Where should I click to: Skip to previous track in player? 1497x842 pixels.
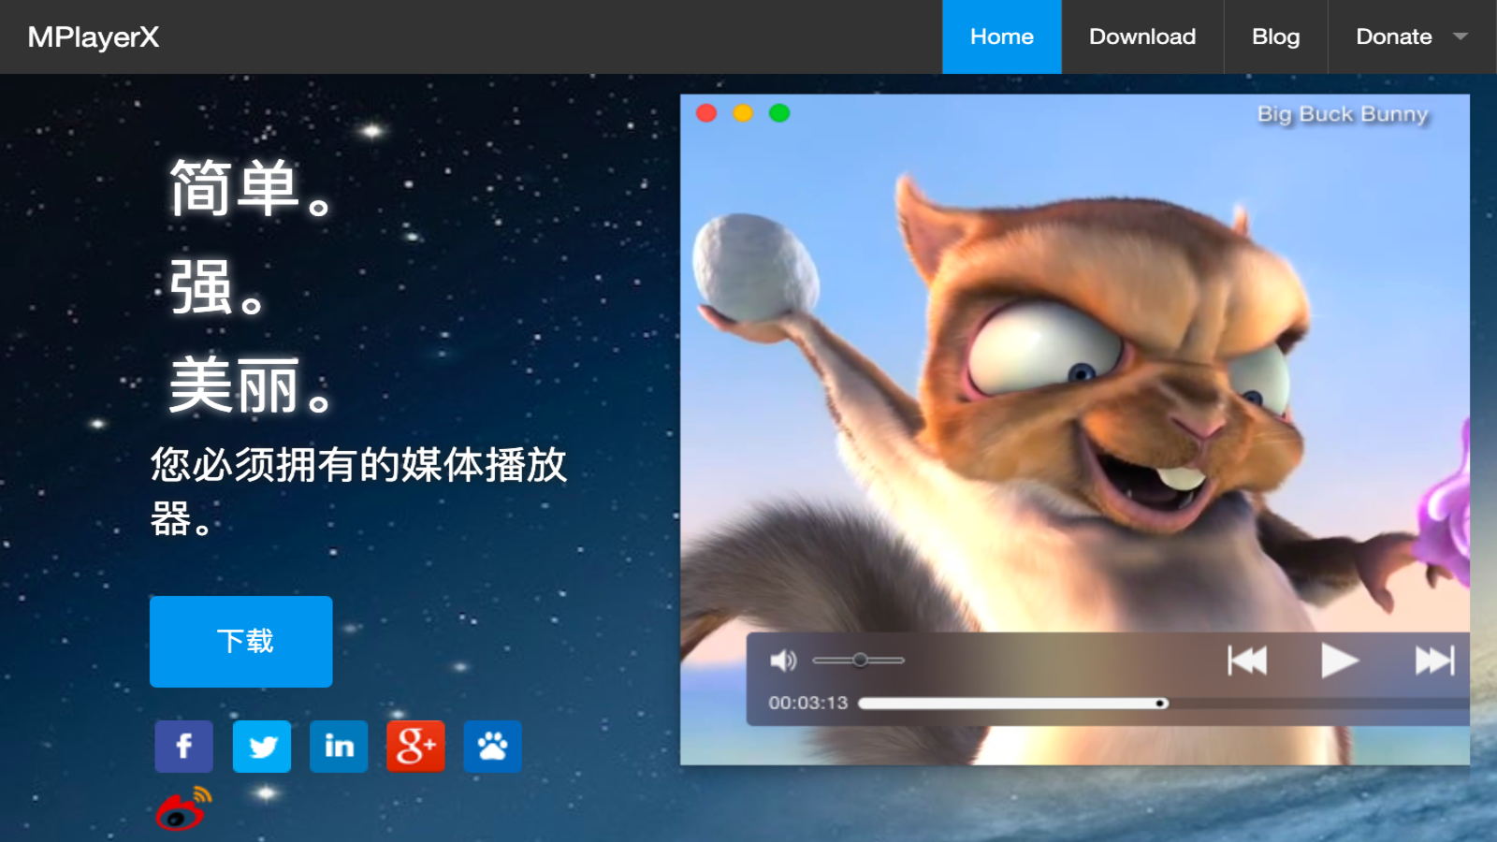tap(1247, 661)
